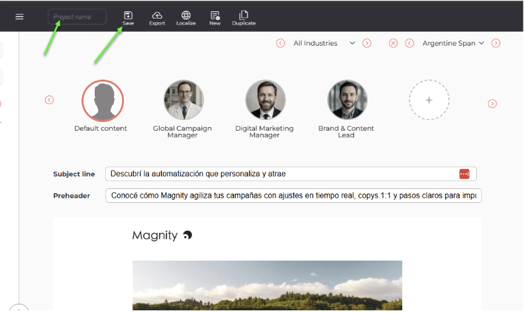Viewport: 524px width, 313px height.
Task: Remove language with the red X icon
Action: (x=393, y=43)
